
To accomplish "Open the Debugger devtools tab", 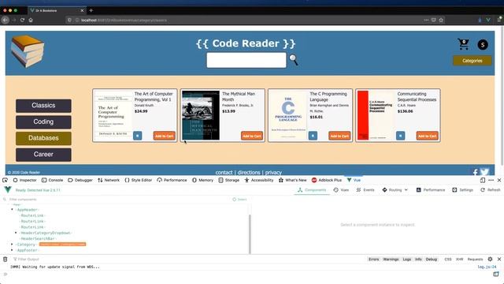I will point(80,180).
